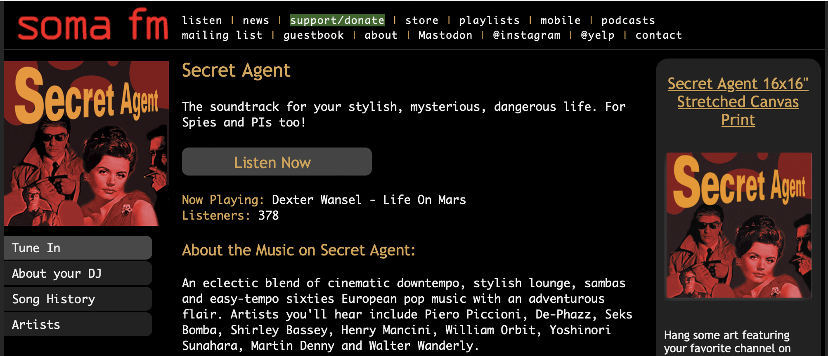Image resolution: width=828 pixels, height=356 pixels.
Task: Open the playlists page
Action: (x=489, y=20)
